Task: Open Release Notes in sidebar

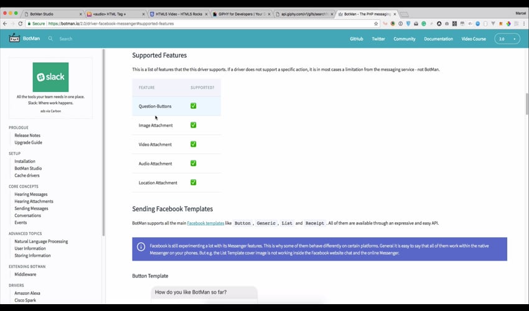Action: tap(27, 135)
